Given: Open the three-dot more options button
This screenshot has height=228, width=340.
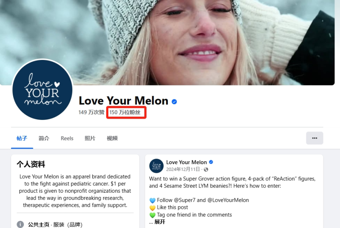Looking at the screenshot, I should click(314, 138).
